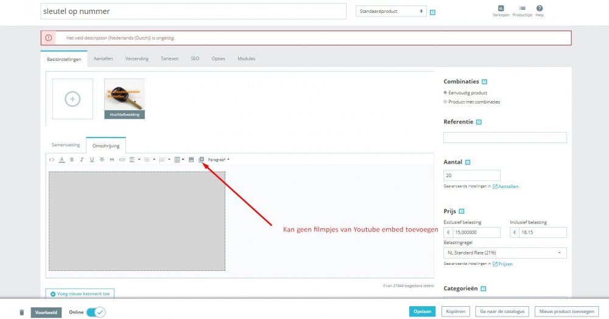This screenshot has width=609, height=319.
Task: Toggle bold formatting
Action: 72,159
